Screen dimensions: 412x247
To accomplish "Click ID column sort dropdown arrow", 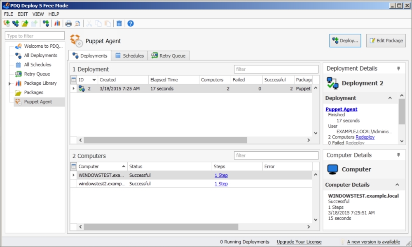I will click(94, 80).
